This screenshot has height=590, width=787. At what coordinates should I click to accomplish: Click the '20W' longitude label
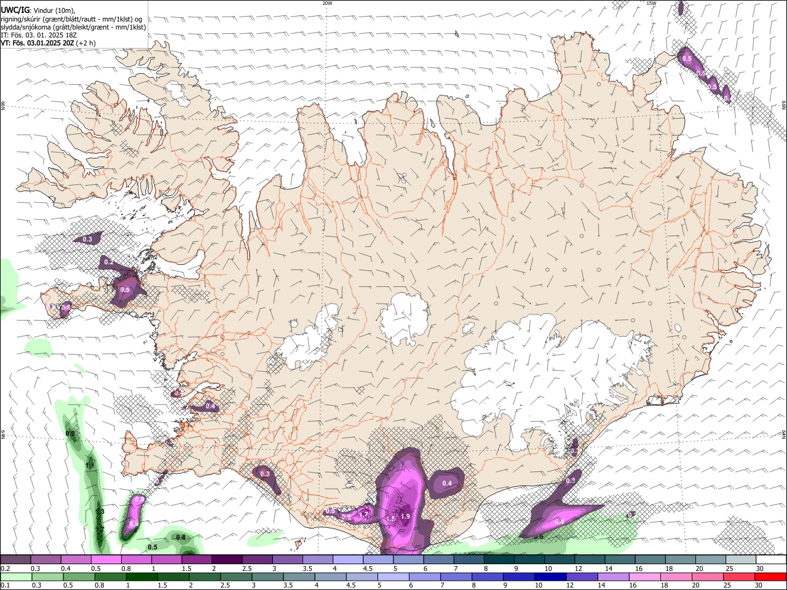(327, 3)
